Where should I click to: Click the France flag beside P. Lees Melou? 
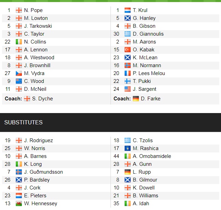(127, 73)
